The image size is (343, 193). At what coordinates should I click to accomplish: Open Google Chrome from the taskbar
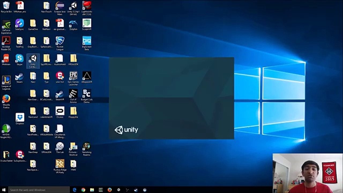(83, 190)
